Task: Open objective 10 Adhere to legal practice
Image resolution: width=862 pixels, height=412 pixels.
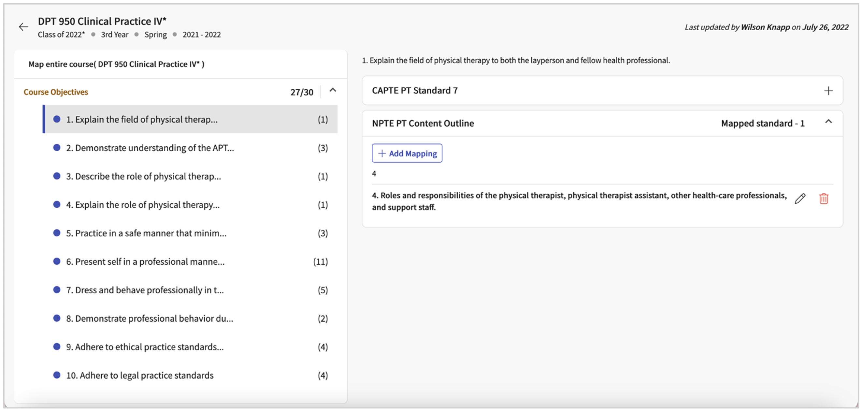Action: [140, 375]
